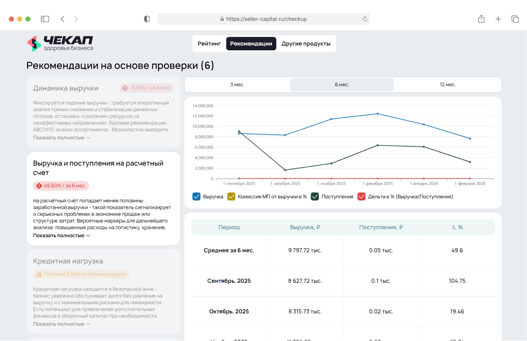Toggle Дельта в % series checkbox

[x=361, y=197]
